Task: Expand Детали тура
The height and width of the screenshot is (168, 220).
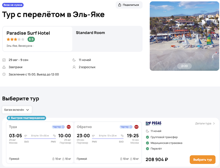Action: 205,123
